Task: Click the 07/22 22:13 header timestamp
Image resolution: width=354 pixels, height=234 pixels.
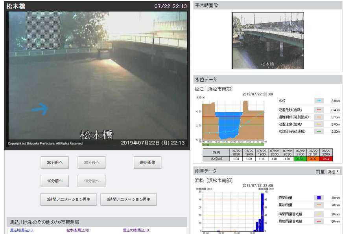Action: coord(170,6)
